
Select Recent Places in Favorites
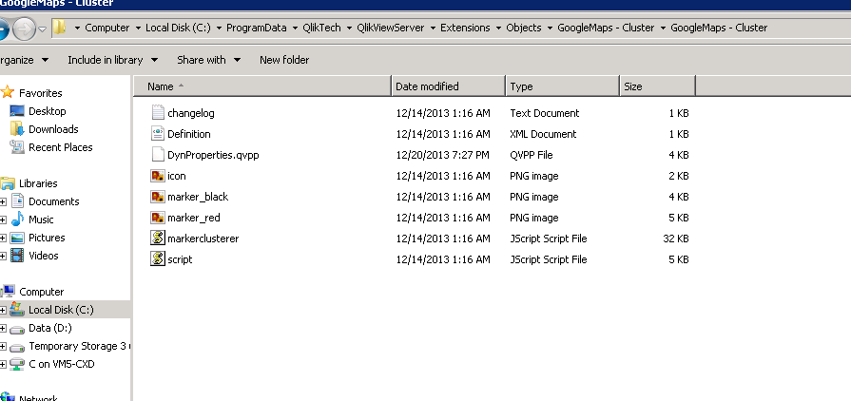(x=60, y=147)
